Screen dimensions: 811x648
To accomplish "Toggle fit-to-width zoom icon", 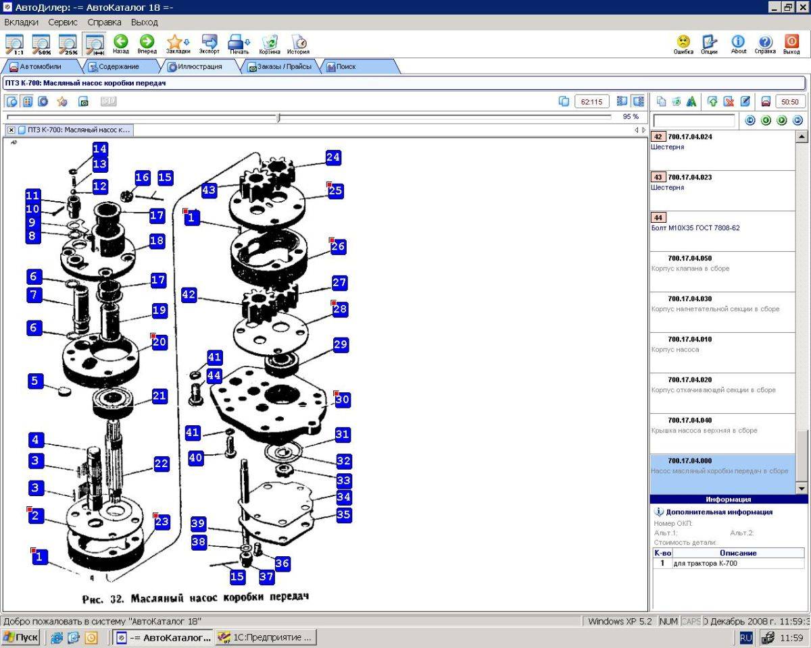I will 94,44.
